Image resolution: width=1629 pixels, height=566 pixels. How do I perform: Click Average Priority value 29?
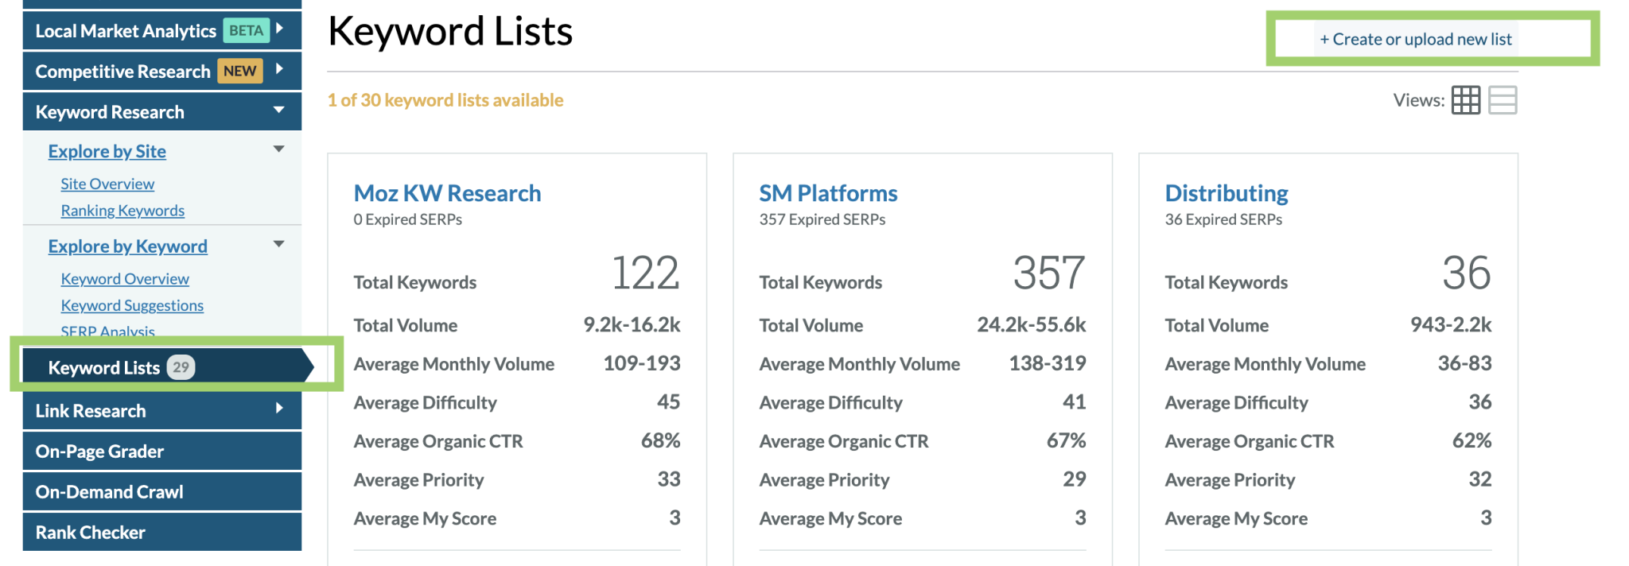coord(1074,479)
